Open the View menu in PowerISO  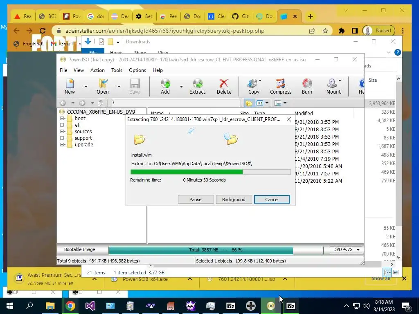(x=79, y=70)
